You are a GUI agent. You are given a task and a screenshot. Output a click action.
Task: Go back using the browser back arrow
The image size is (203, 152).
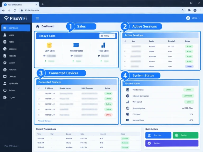(x=3, y=10)
